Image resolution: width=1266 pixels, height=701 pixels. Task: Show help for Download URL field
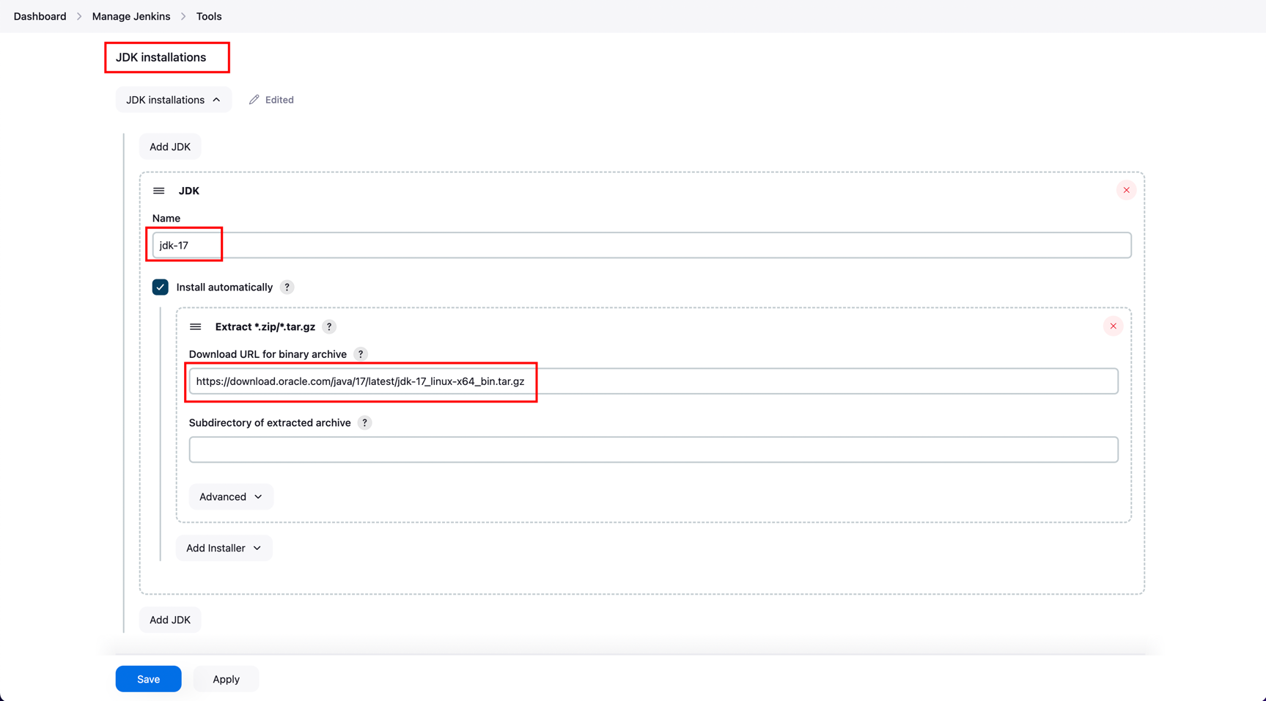tap(361, 354)
